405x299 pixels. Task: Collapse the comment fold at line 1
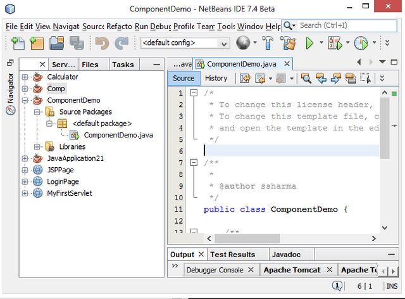tap(194, 92)
